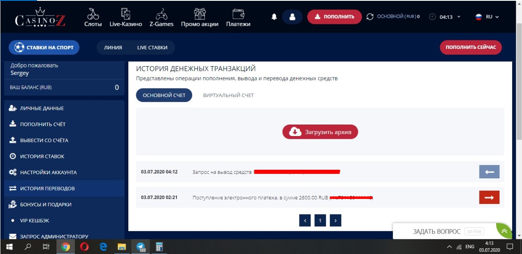Viewport: 522px width, 254px height.
Task: Select ИСТОРИЯ ПЕРЕВОДОВ menu item
Action: (x=64, y=188)
